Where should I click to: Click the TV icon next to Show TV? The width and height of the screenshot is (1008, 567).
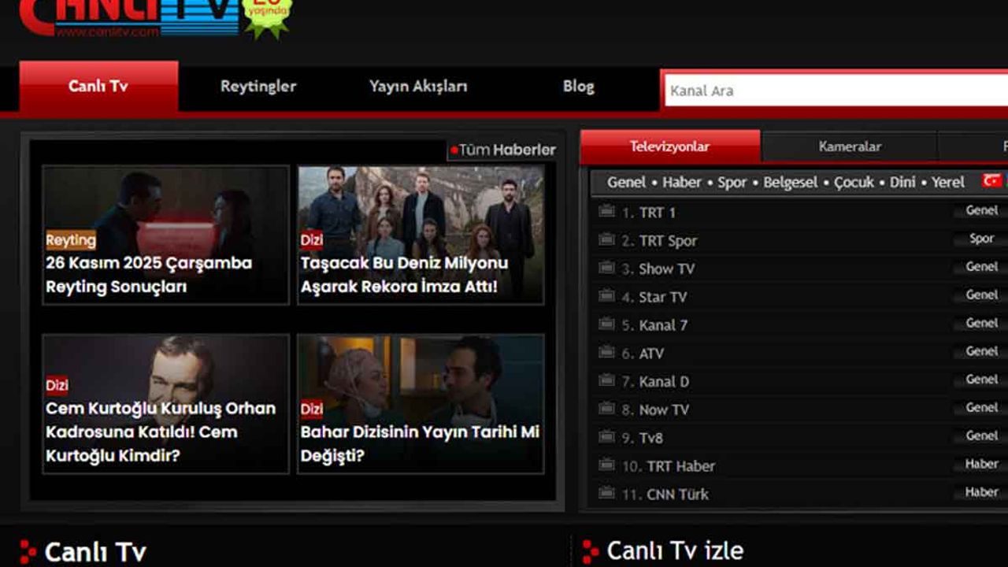tap(606, 268)
